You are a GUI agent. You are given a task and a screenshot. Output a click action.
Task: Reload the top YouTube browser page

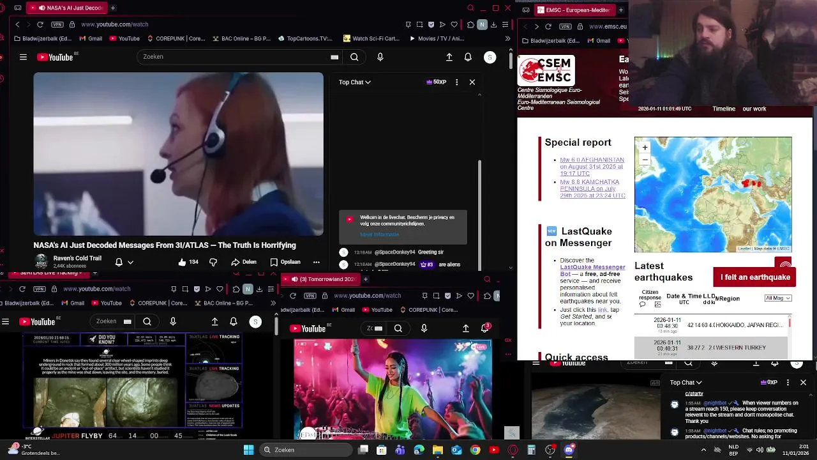click(x=40, y=24)
